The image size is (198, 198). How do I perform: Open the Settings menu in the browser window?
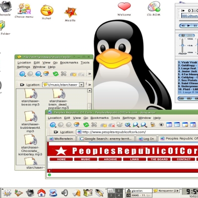tap(129, 118)
